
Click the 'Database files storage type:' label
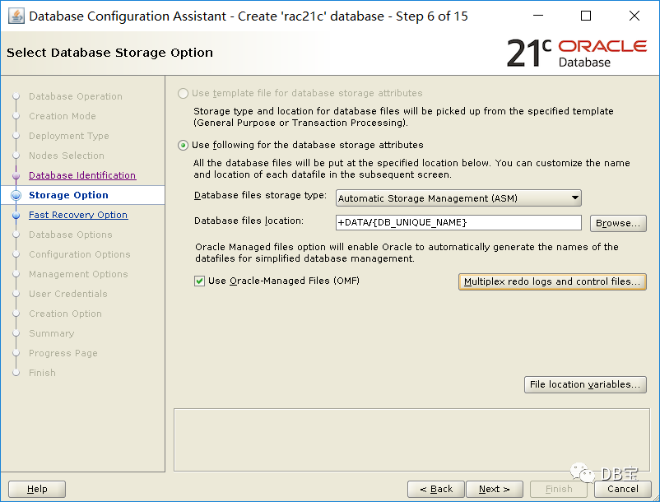pyautogui.click(x=260, y=195)
